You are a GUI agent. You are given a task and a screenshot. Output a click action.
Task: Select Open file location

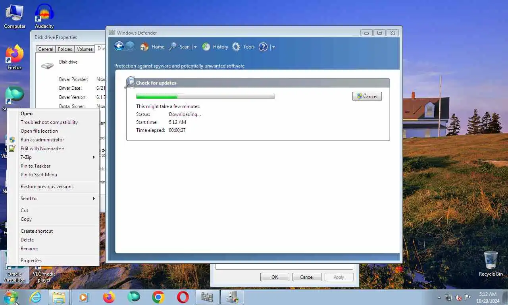[53, 131]
